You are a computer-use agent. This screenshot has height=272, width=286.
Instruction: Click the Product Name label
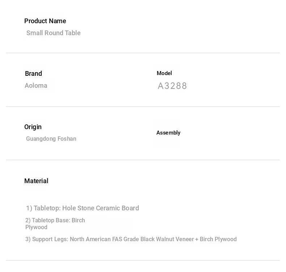[45, 21]
